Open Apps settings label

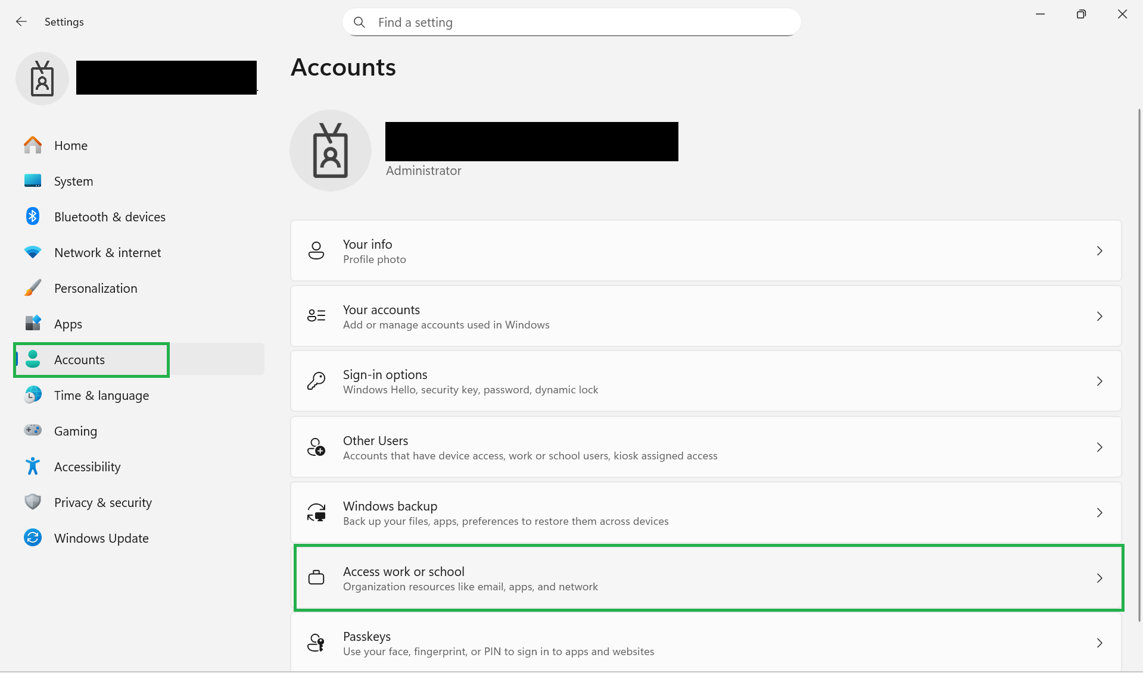(68, 324)
